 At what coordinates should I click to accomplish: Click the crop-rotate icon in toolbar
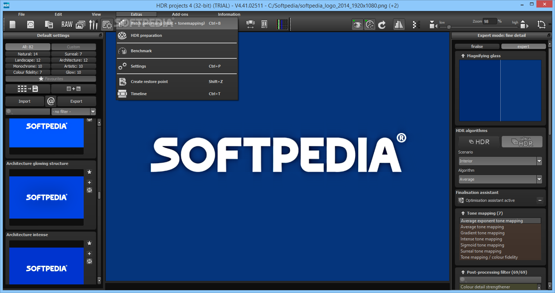pos(541,24)
